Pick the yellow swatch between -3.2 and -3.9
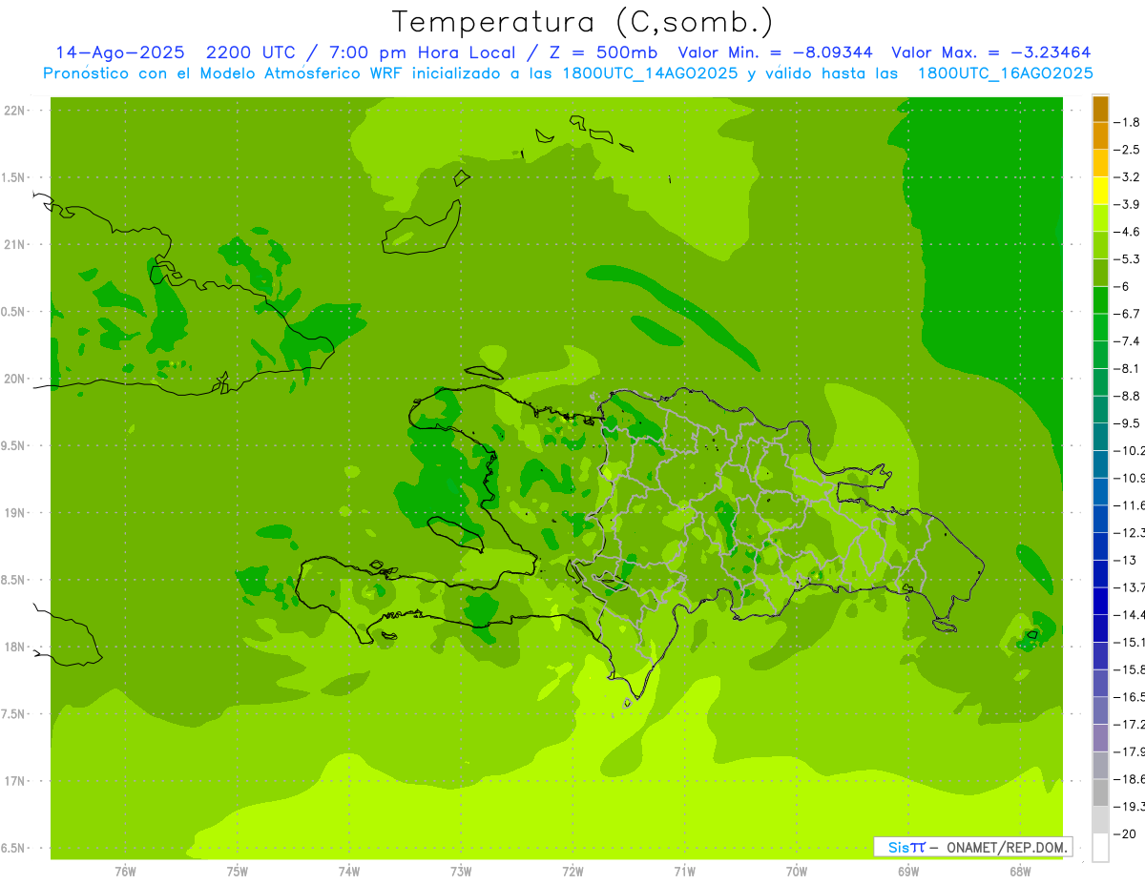Image resolution: width=1145 pixels, height=884 pixels. [1100, 191]
